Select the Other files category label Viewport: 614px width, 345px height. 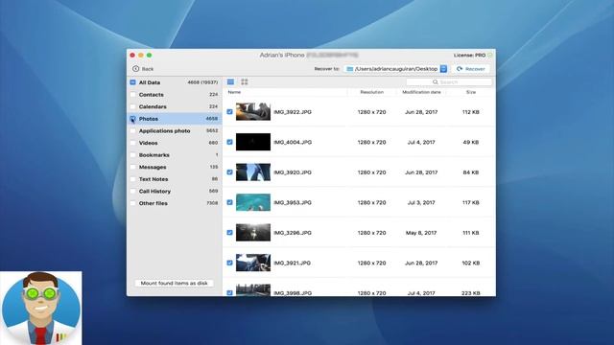click(153, 203)
